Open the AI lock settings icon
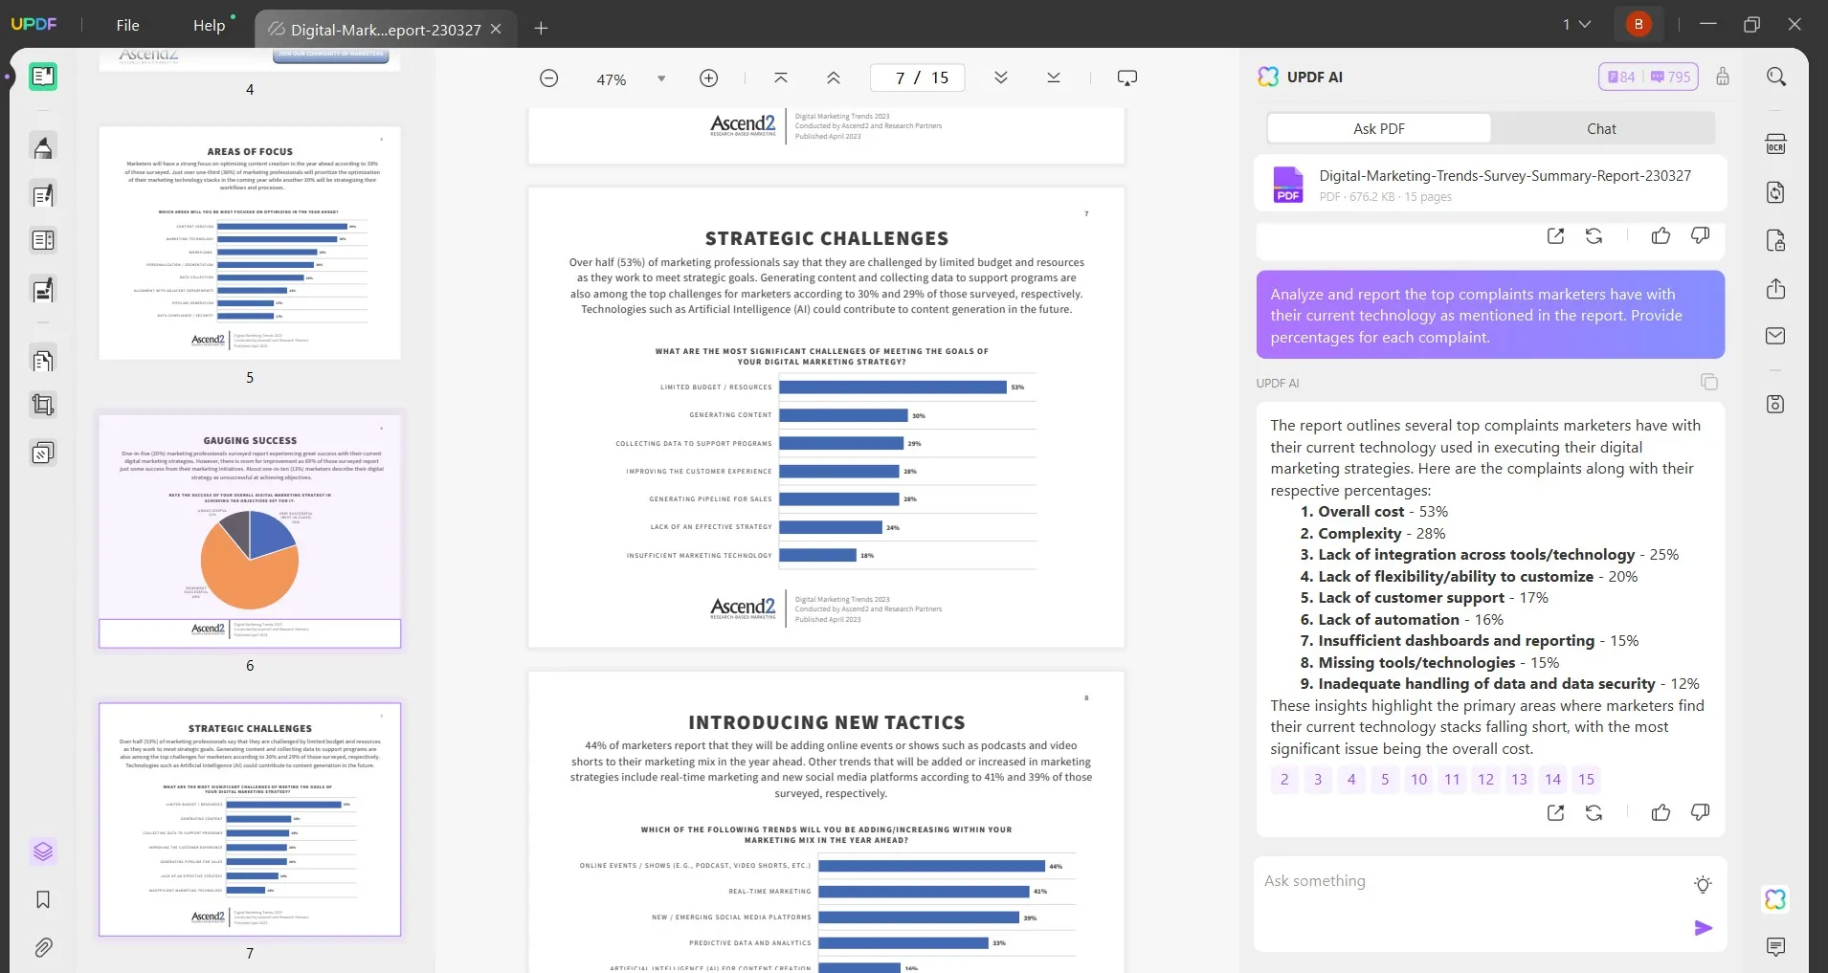This screenshot has height=973, width=1828. pyautogui.click(x=1723, y=77)
